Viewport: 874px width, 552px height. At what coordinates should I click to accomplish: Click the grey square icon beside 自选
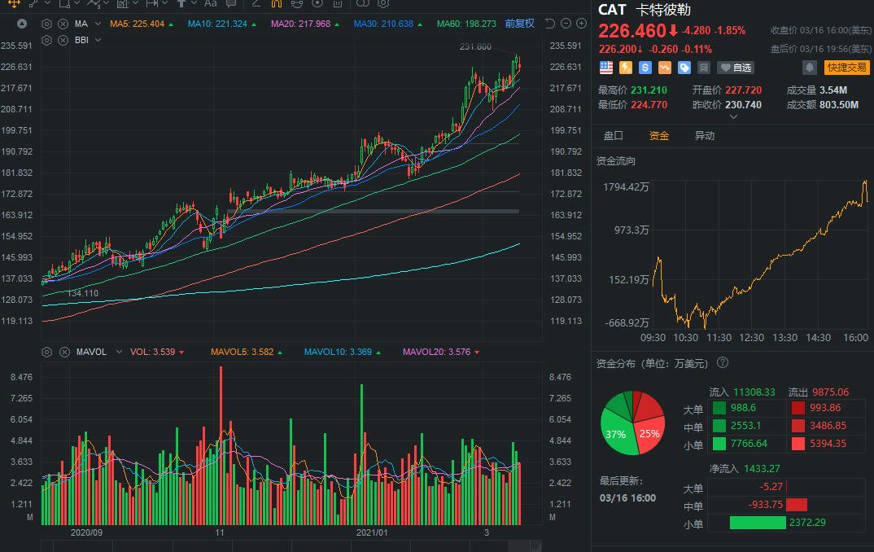pos(704,68)
